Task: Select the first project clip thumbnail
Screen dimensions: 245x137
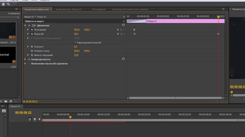Action: point(8,30)
